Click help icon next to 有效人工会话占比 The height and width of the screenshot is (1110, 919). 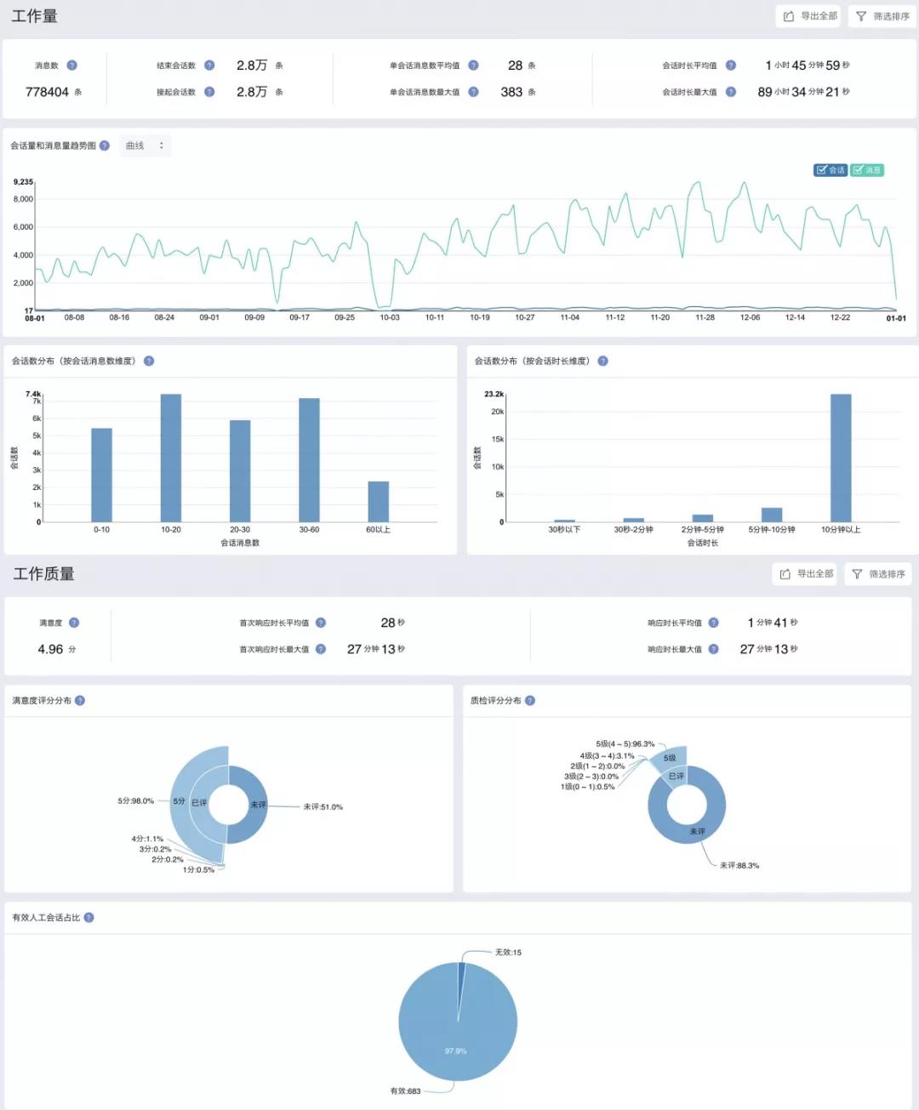pos(89,918)
